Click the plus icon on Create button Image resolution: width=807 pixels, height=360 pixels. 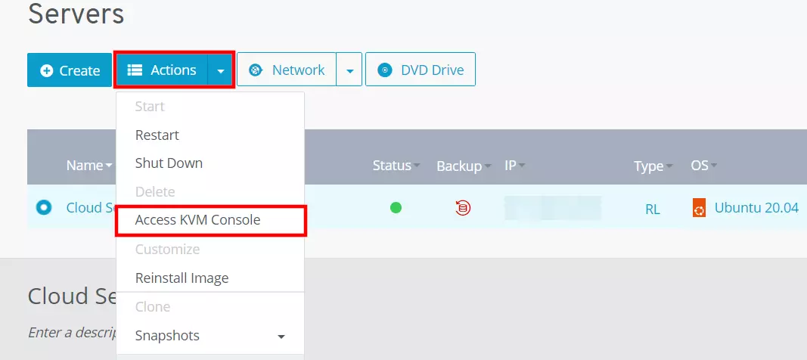pos(46,70)
